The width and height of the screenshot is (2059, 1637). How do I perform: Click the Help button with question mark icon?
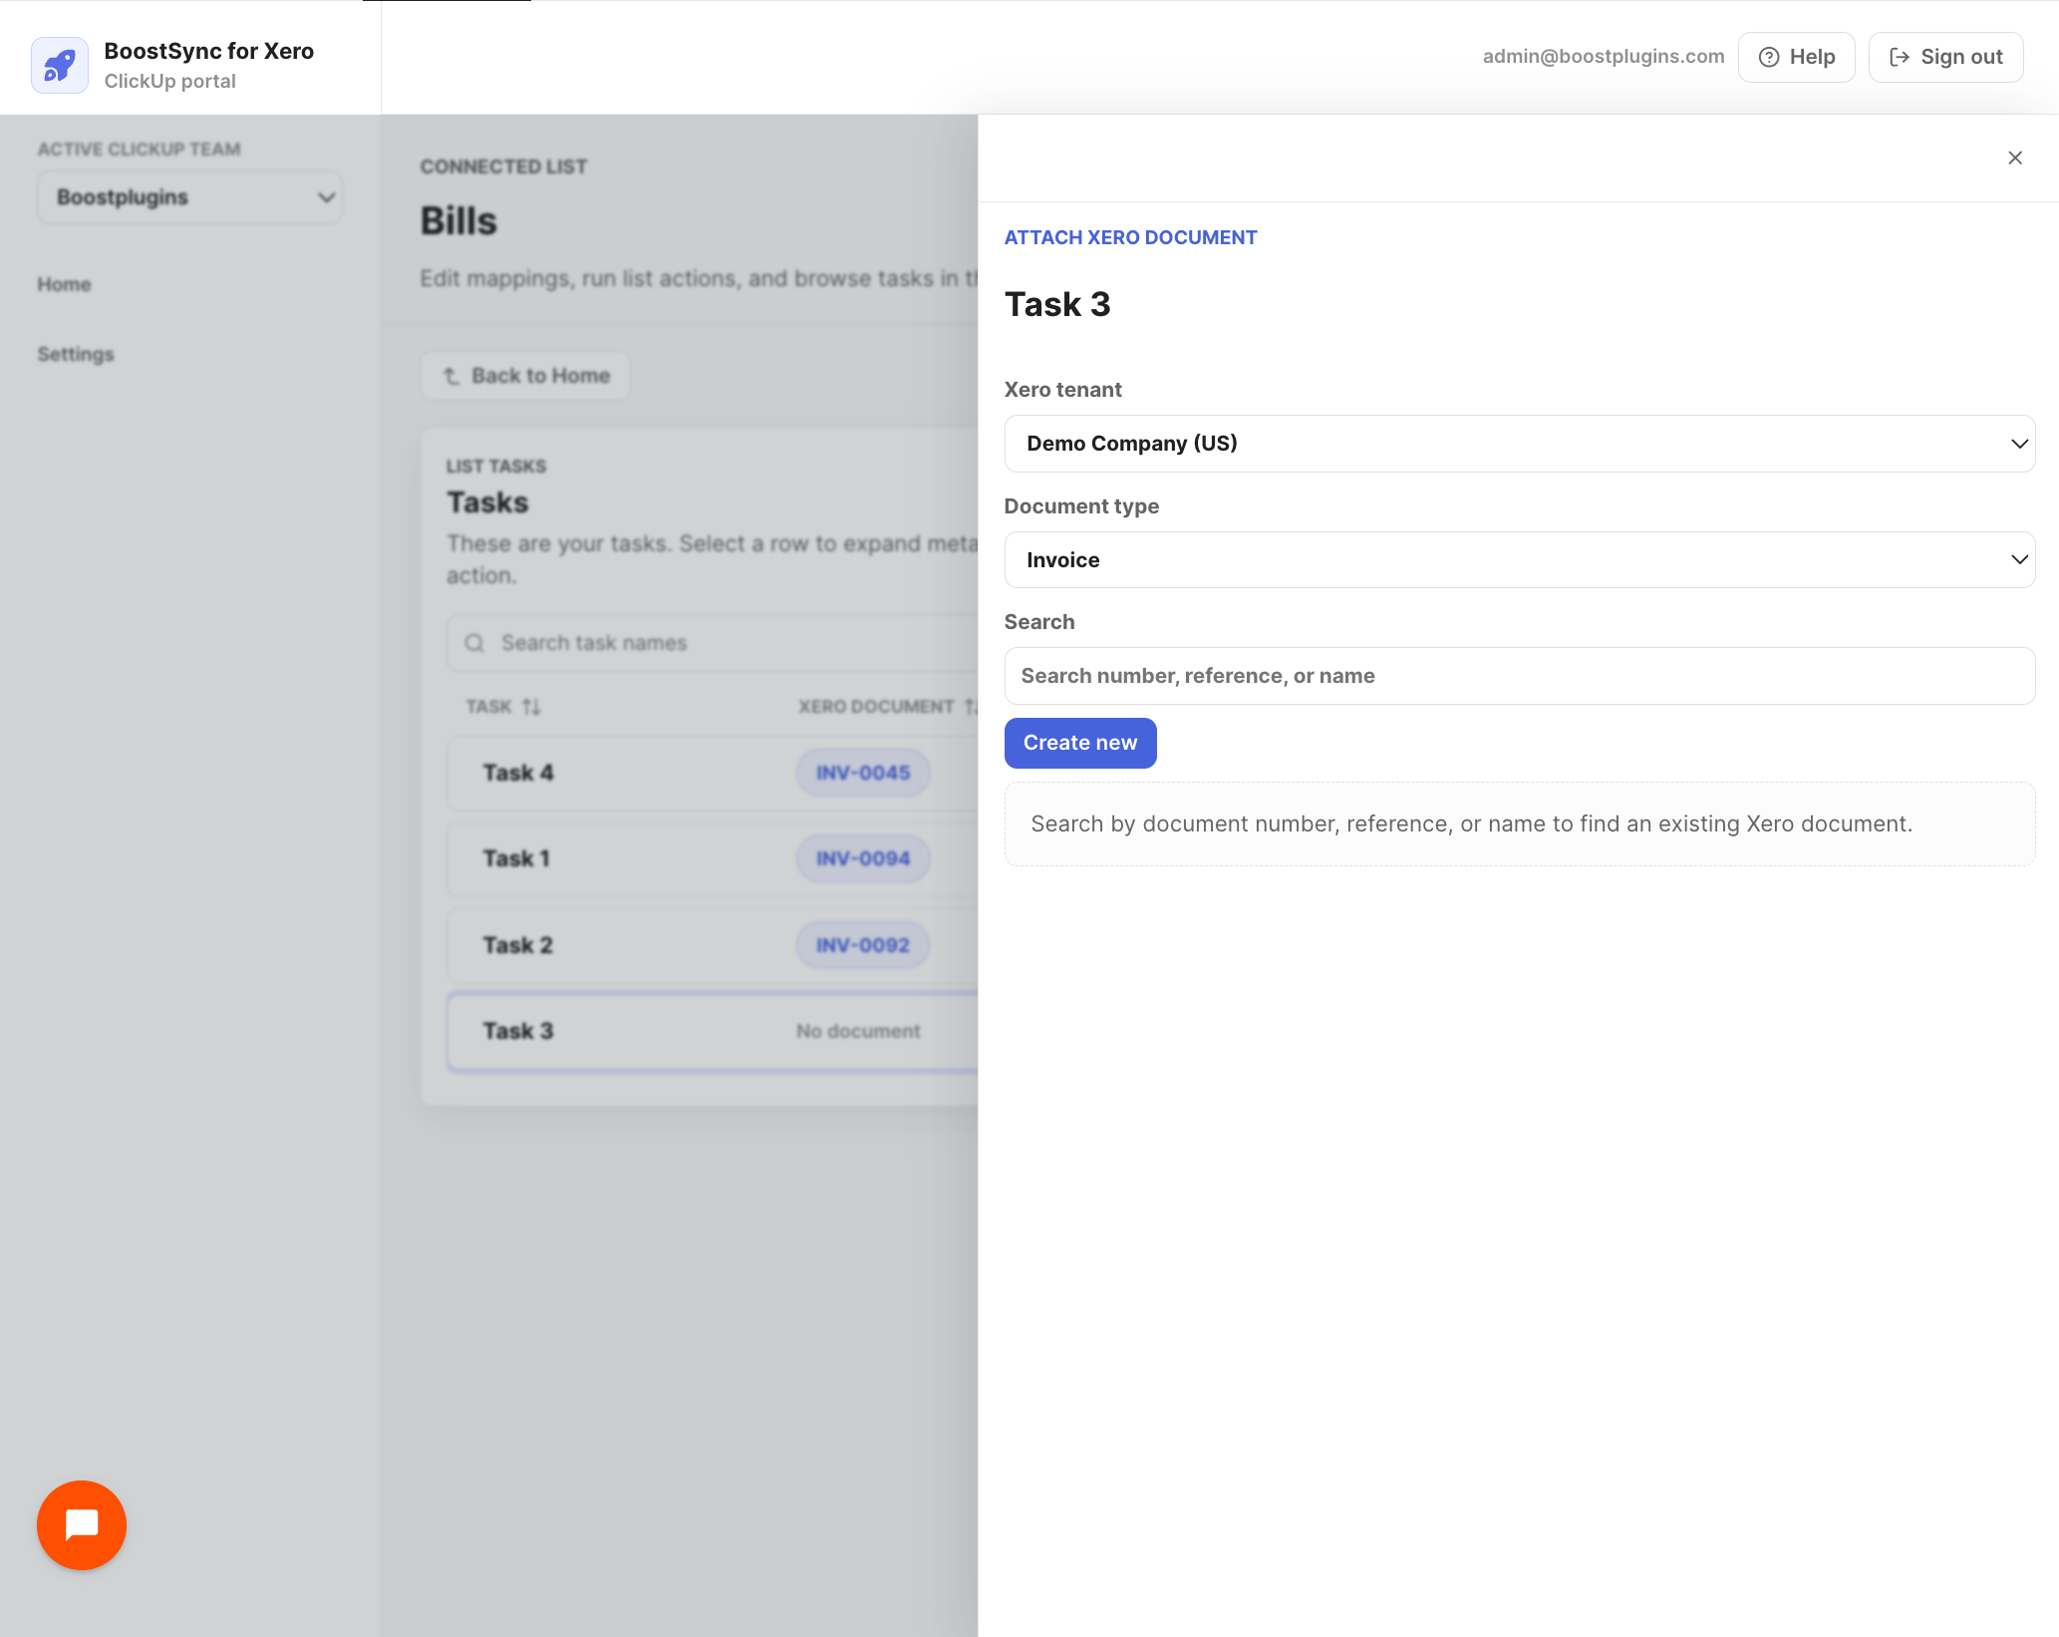click(1796, 57)
